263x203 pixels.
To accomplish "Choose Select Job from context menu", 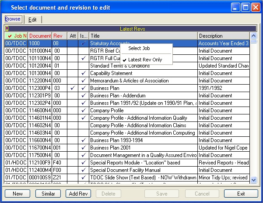I will coord(139,48).
